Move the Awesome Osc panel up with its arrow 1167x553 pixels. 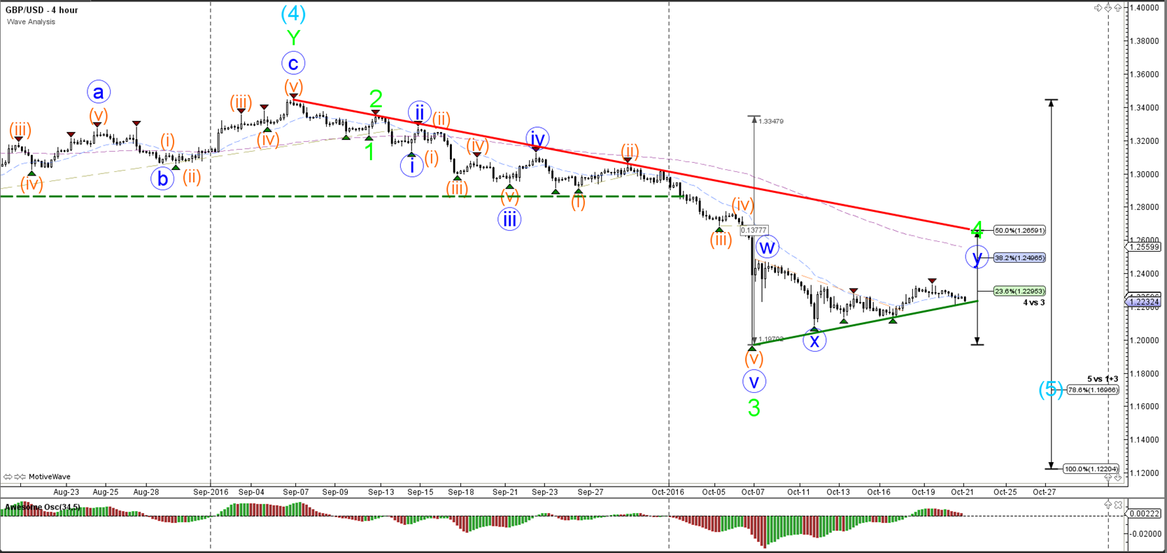click(1108, 504)
